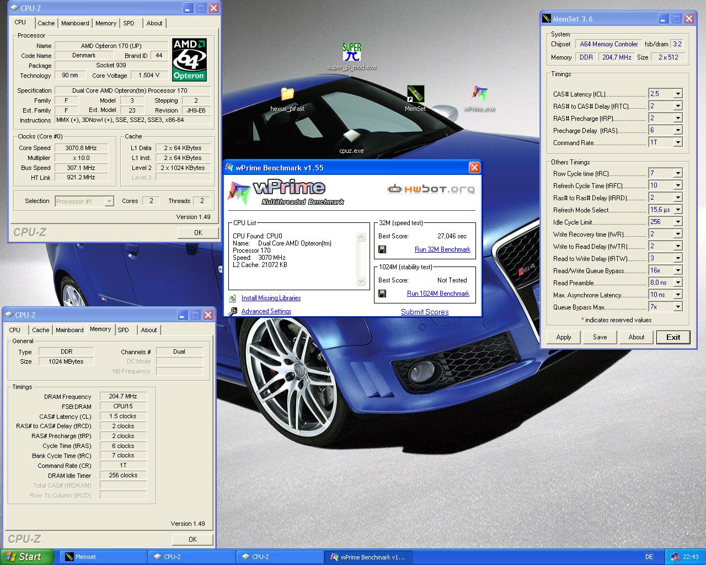
Task: Click the DE language indicator
Action: coord(649,557)
